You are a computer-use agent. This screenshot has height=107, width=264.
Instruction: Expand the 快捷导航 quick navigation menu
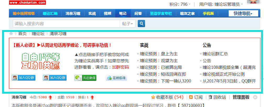tap(243, 14)
